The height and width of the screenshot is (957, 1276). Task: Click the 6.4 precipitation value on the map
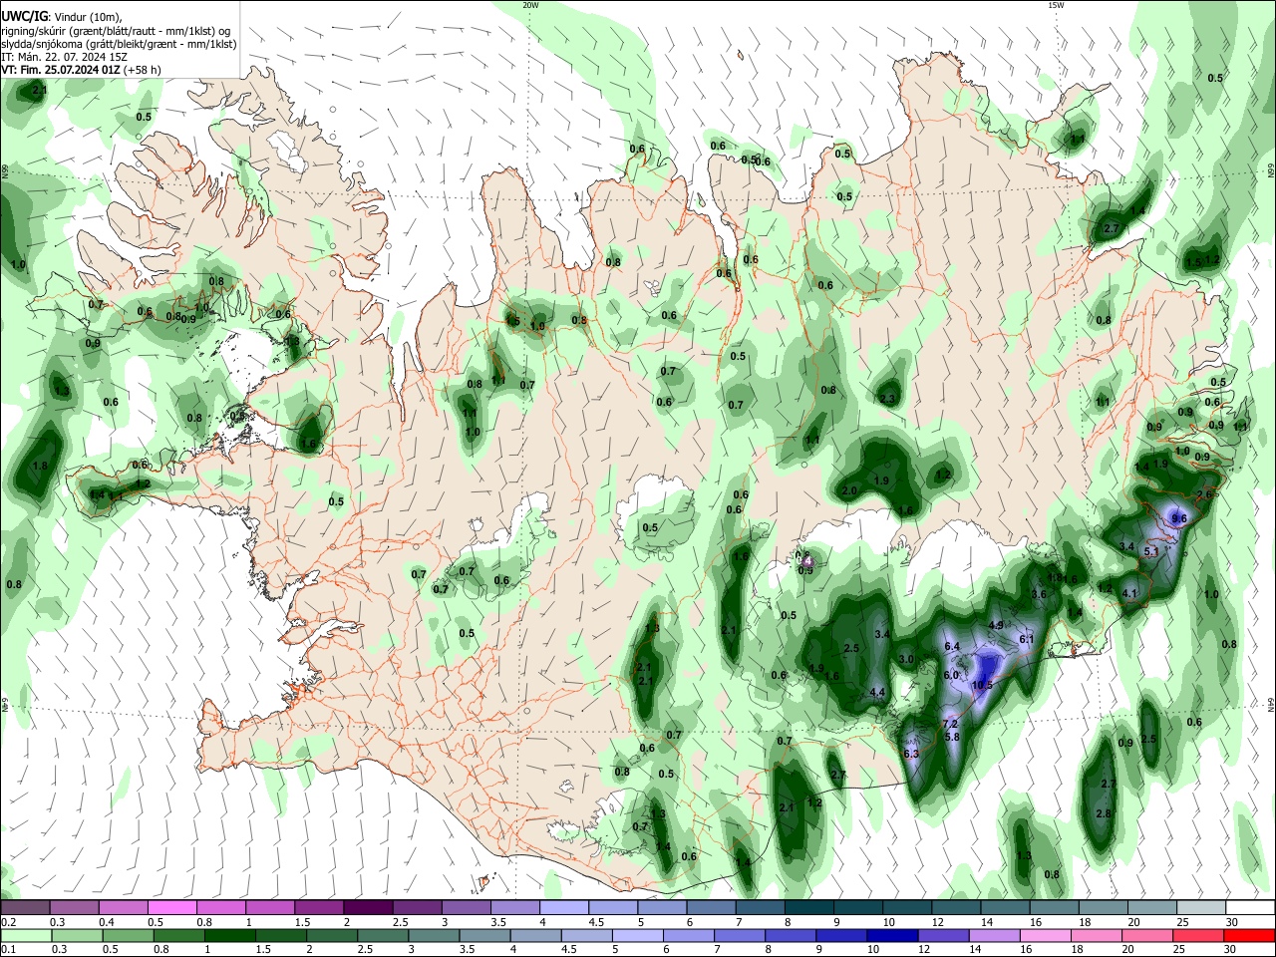click(x=952, y=647)
